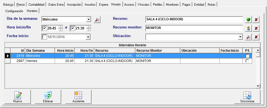Select row Id 2418
Screen dimensions: 267x108
(128, 56)
